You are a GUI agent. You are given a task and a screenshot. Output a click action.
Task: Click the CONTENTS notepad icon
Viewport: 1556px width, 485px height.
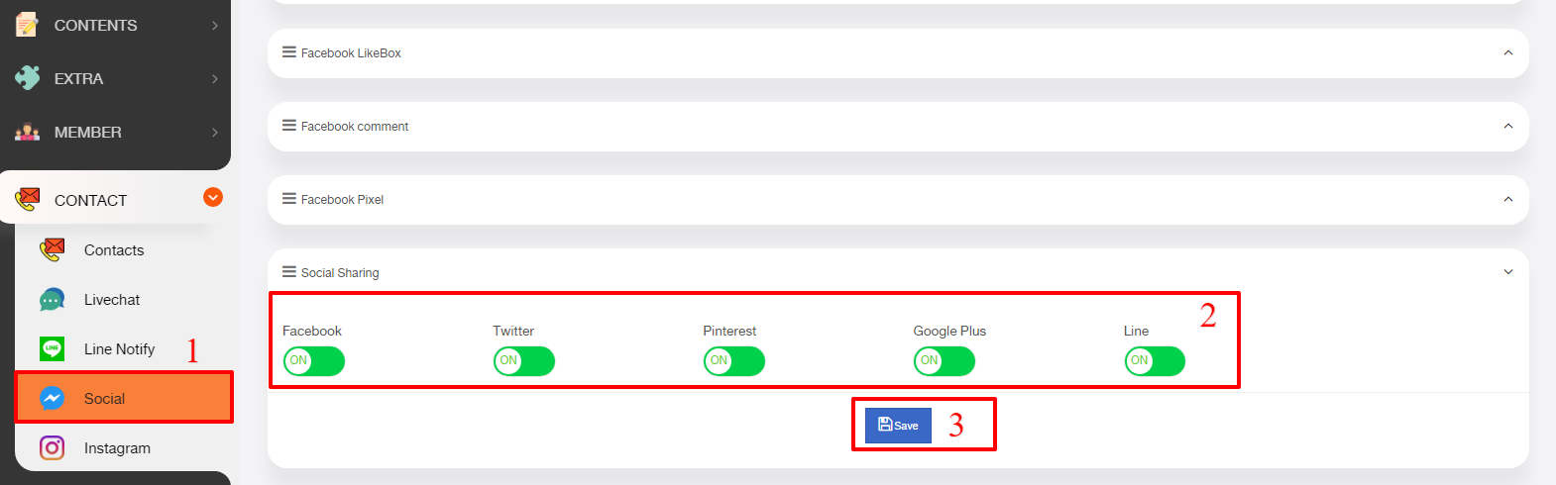pos(27,25)
